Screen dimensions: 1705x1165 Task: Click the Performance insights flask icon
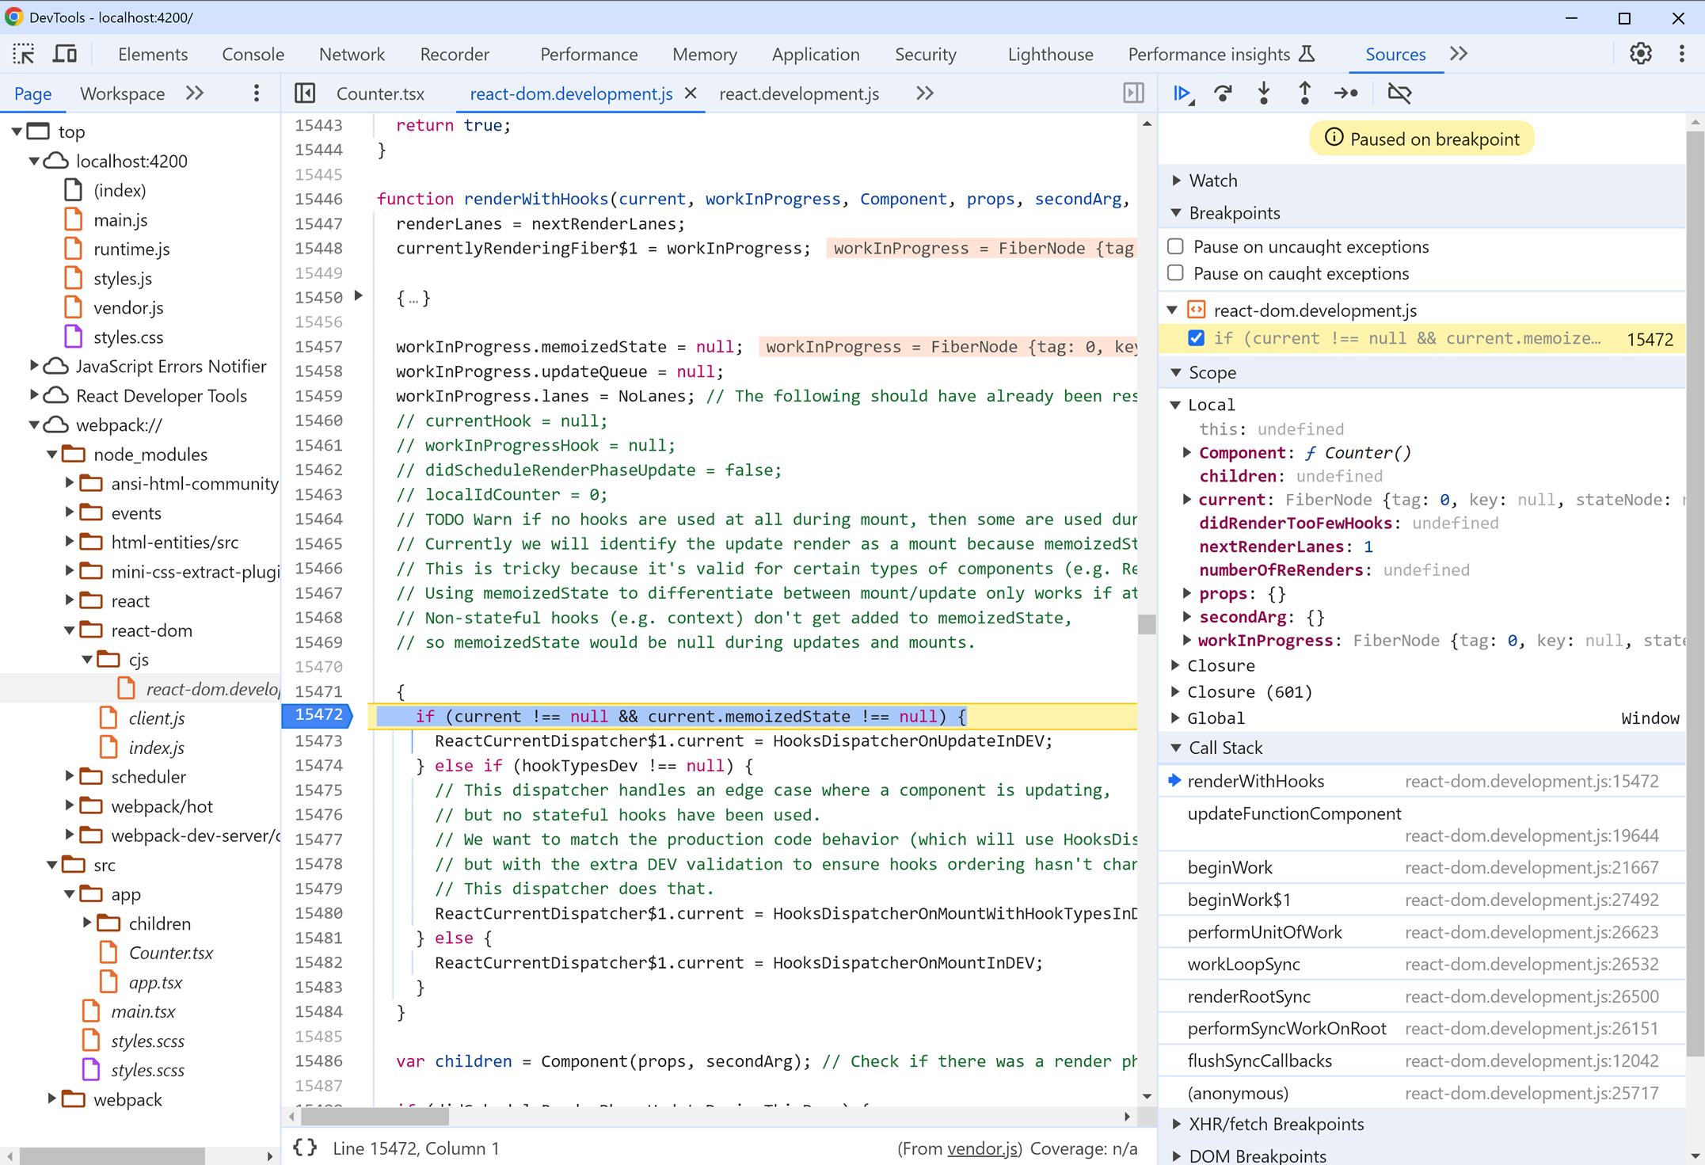[1307, 54]
